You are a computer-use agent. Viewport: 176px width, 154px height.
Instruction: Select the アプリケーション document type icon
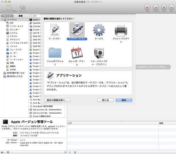pos(77,30)
